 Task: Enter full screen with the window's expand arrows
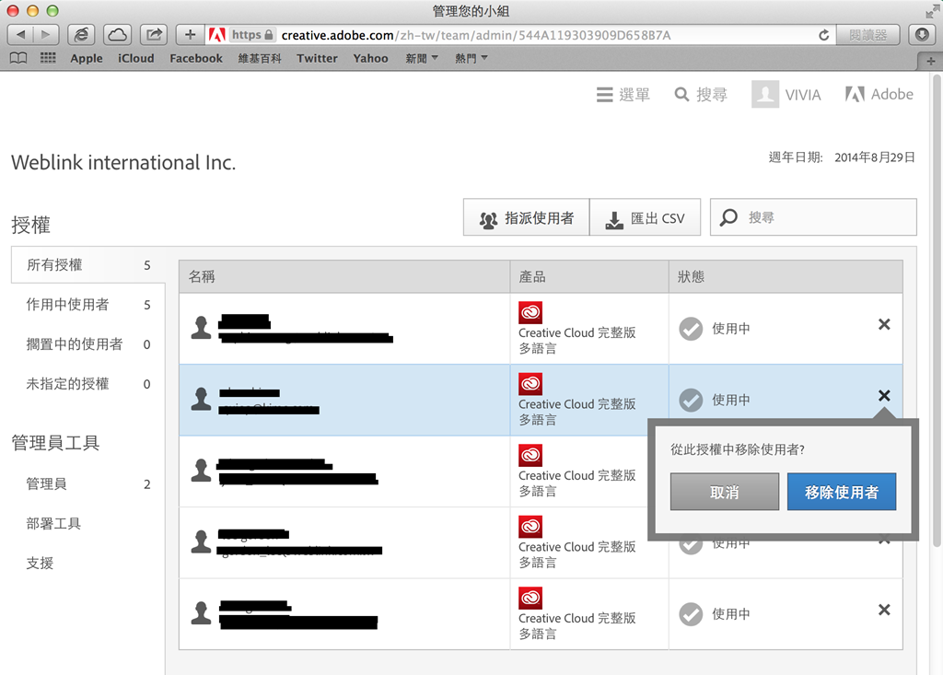932,11
